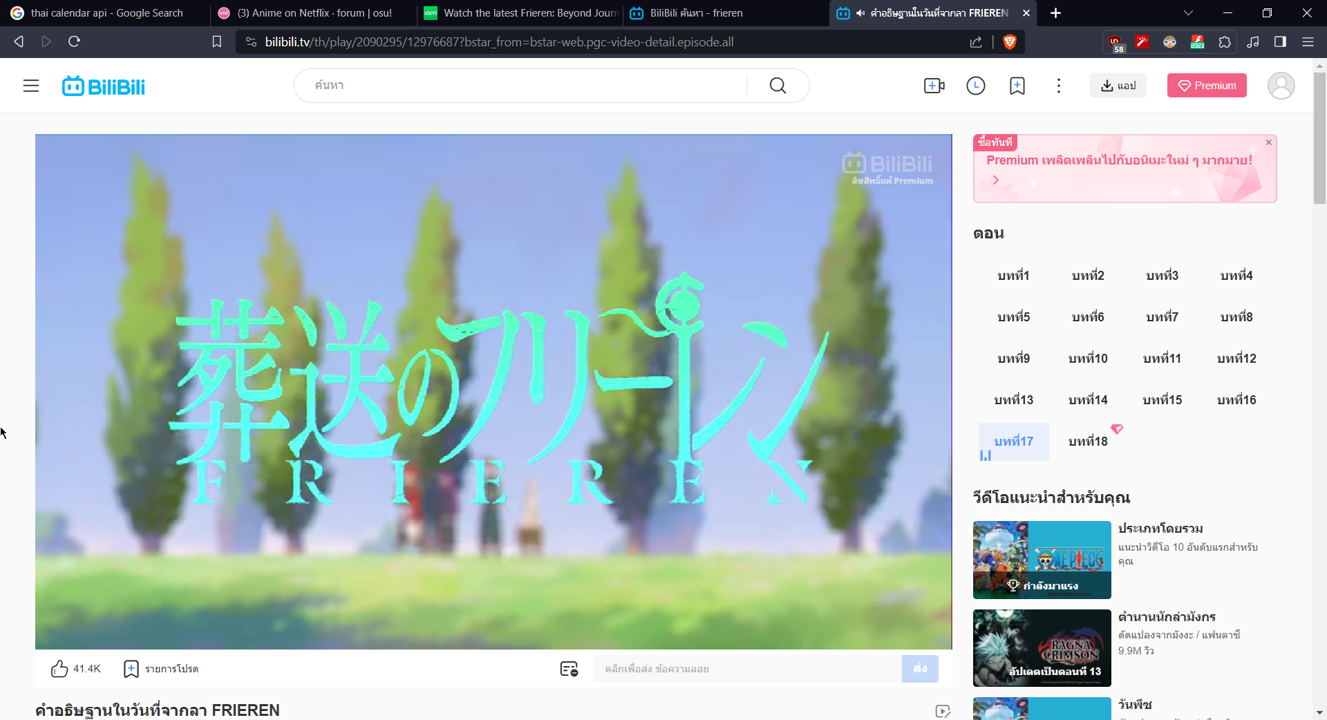Open the three-dot more options menu
Image resolution: width=1327 pixels, height=720 pixels.
pyautogui.click(x=1059, y=86)
